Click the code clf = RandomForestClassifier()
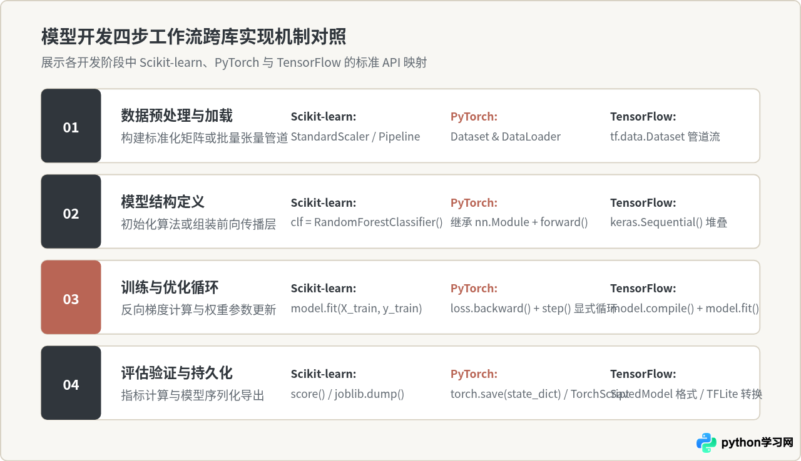Image resolution: width=801 pixels, height=461 pixels. pyautogui.click(x=367, y=222)
